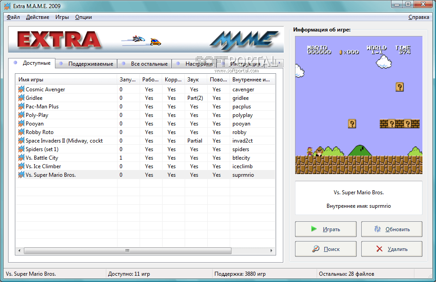The height and width of the screenshot is (282, 436).
Task: Click the Vs. Battle City row icon
Action: [x=21, y=158]
